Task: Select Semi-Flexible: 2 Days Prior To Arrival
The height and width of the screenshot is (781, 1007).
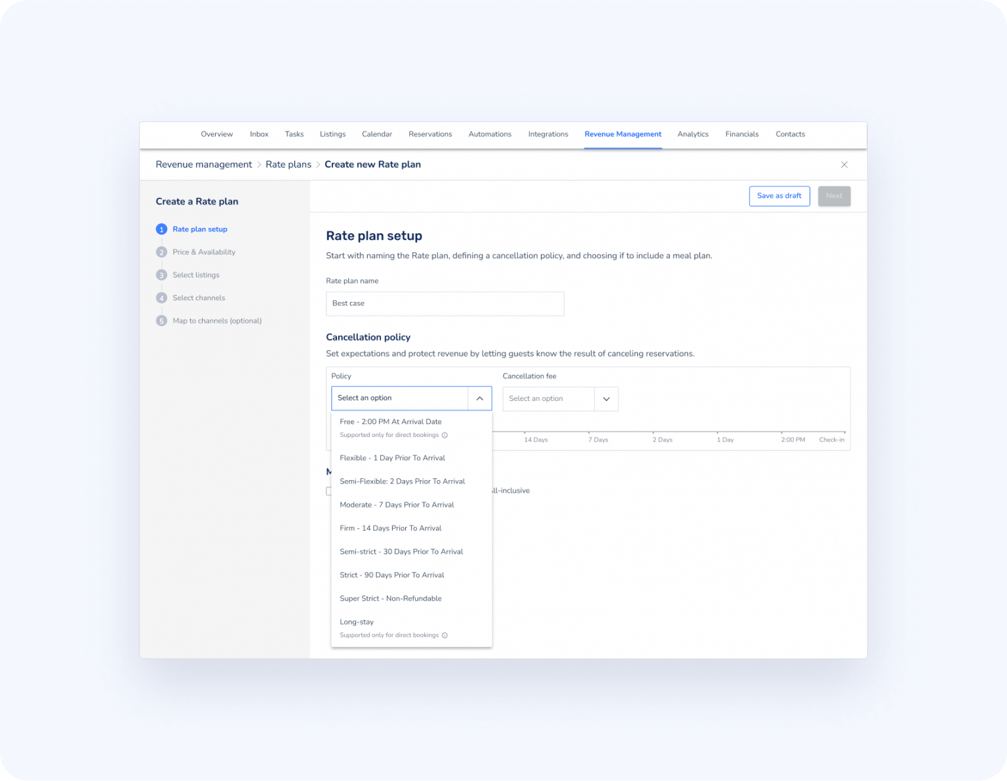Action: pos(402,481)
